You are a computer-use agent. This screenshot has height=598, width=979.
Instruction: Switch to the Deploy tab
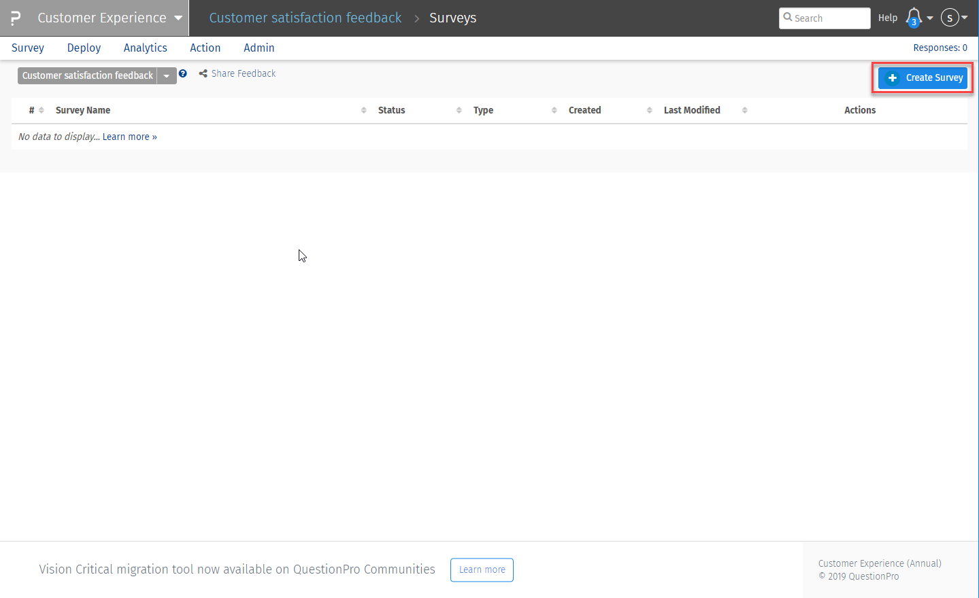(x=83, y=48)
